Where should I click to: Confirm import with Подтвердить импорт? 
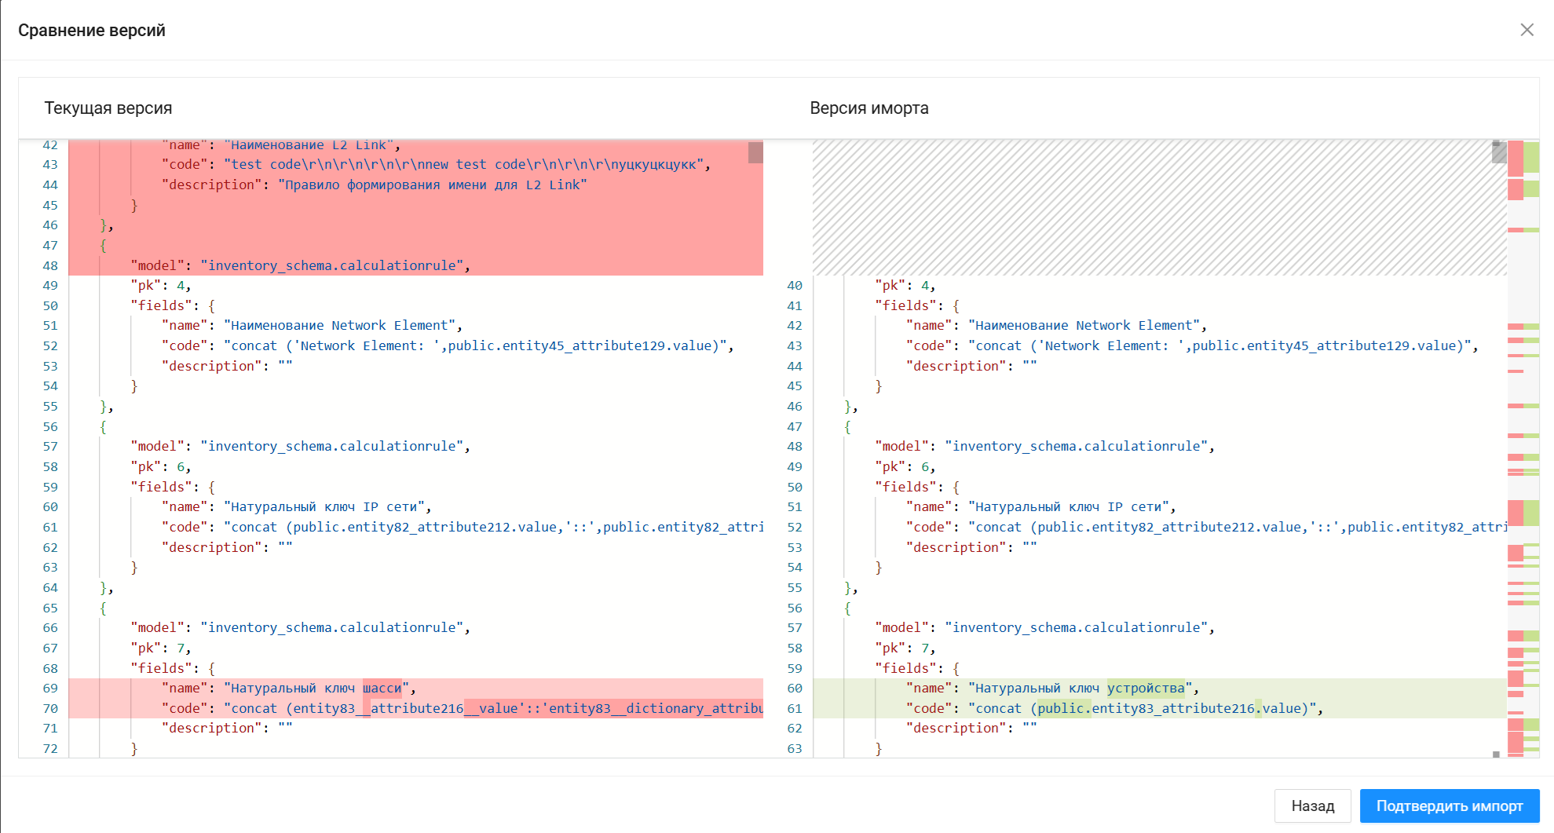coord(1449,806)
